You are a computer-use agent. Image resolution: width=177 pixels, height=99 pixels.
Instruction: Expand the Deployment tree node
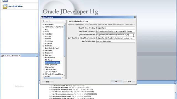[x=43, y=53]
